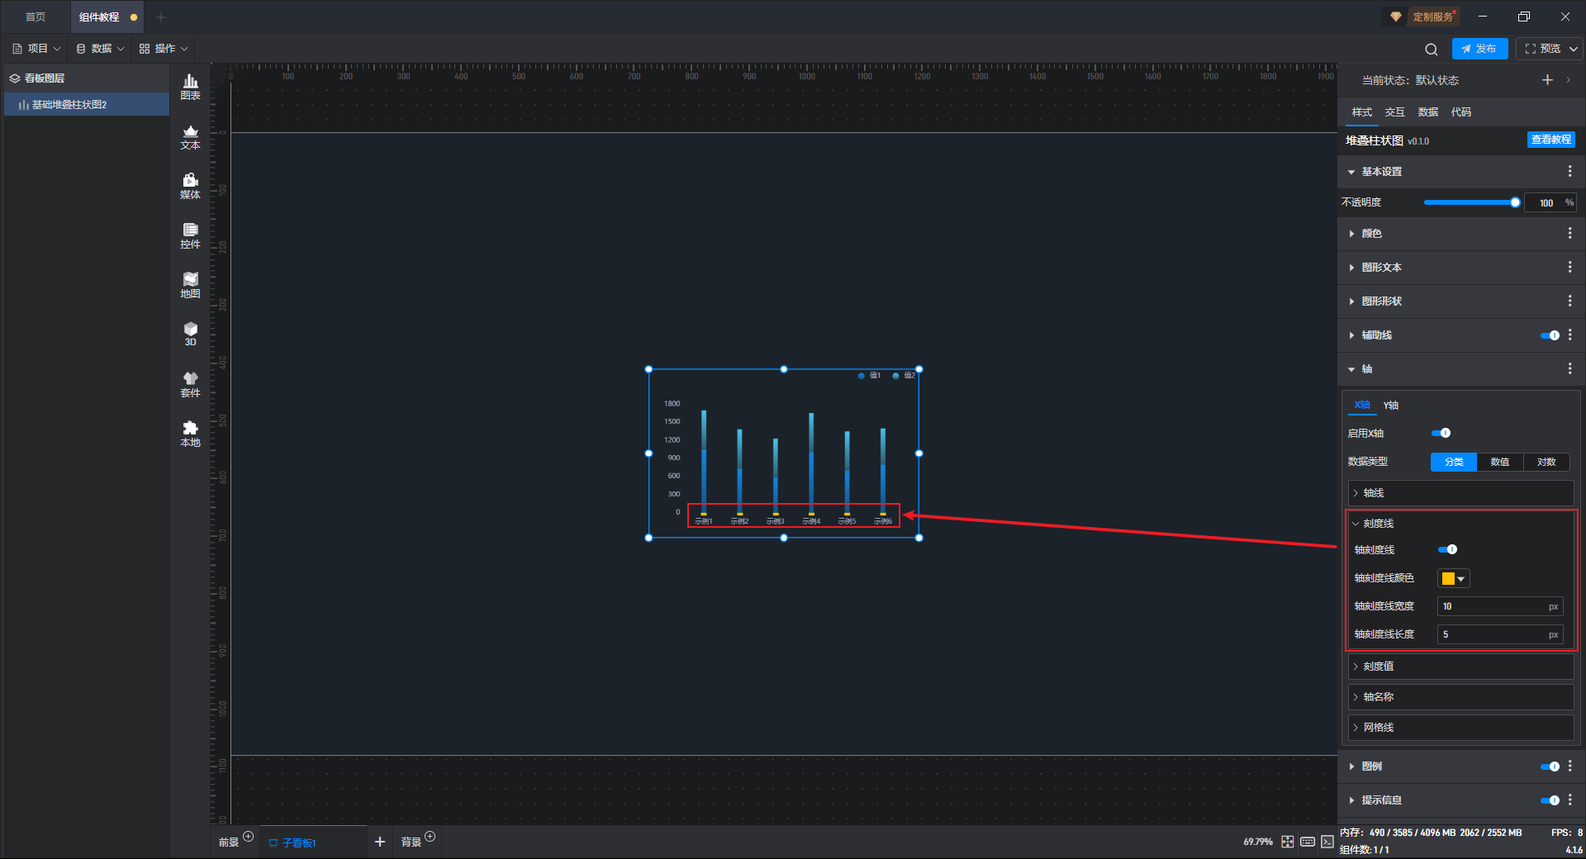Collapse the 基本设置 section
The height and width of the screenshot is (859, 1586).
1351,172
